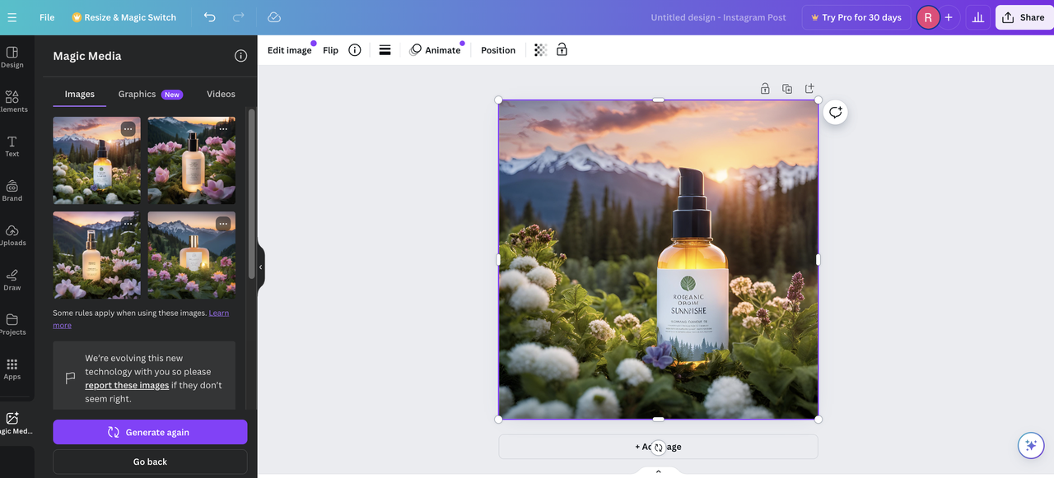Image resolution: width=1054 pixels, height=478 pixels.
Task: Open more options on bottom-right generated image
Action: 223,224
